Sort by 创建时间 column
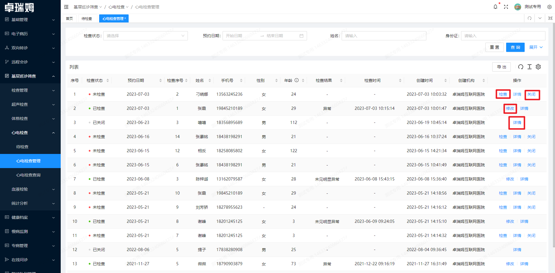Image resolution: width=555 pixels, height=273 pixels. (445, 80)
